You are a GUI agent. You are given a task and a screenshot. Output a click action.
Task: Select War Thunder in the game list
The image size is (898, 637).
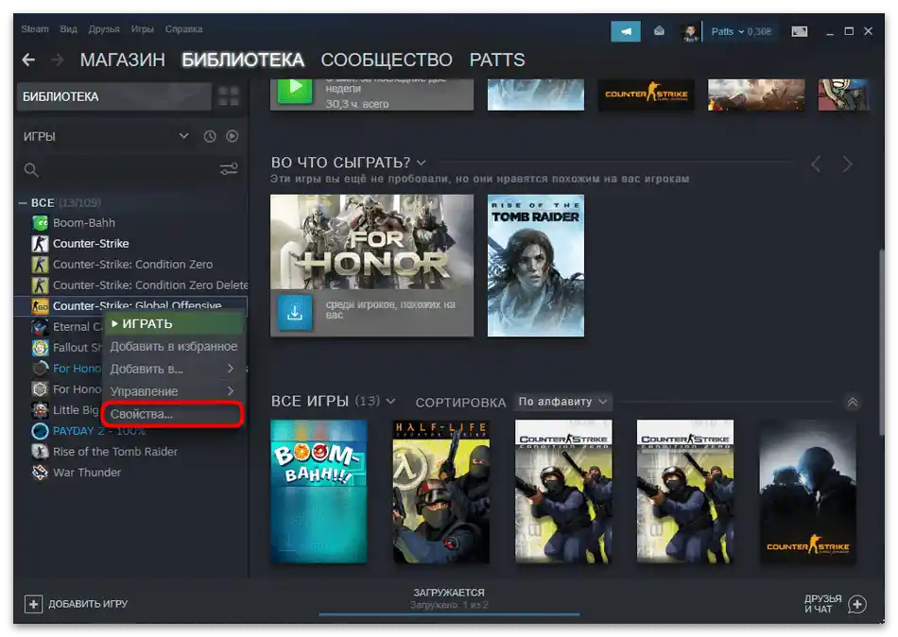point(87,473)
